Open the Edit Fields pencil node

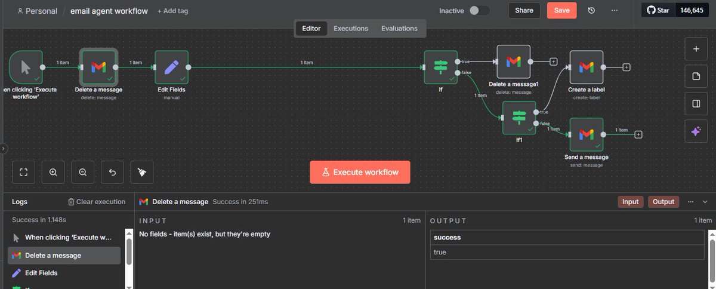tap(171, 67)
